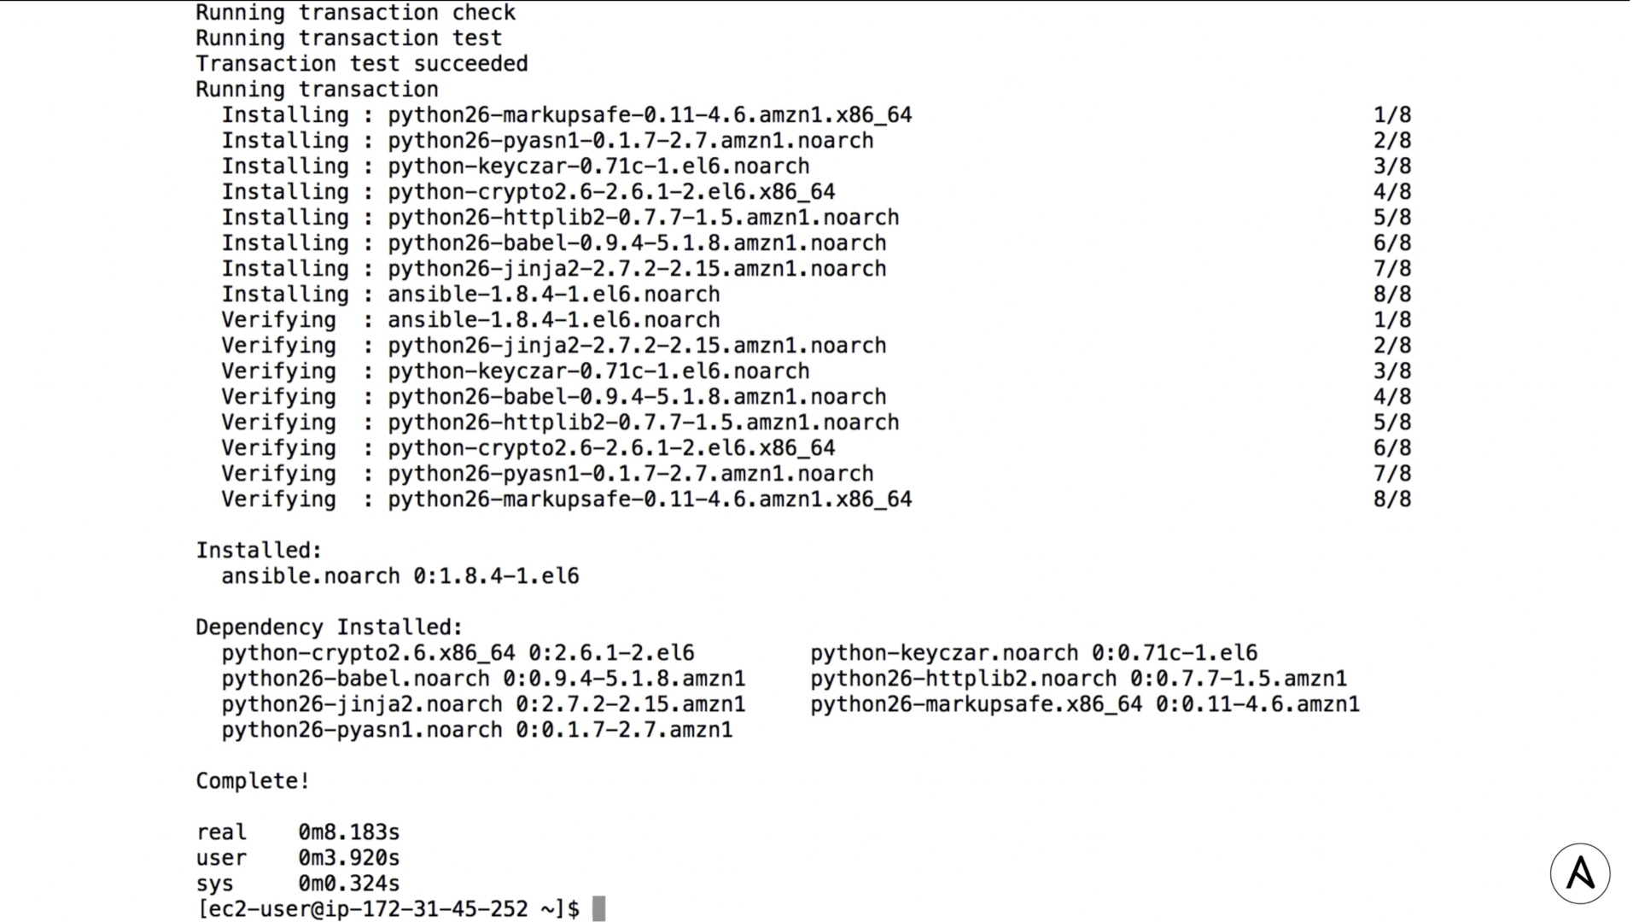Click 'ansible.noarch 0:1.8.4-1.el6' installed entry
Screen dimensions: 1639x922
400,576
